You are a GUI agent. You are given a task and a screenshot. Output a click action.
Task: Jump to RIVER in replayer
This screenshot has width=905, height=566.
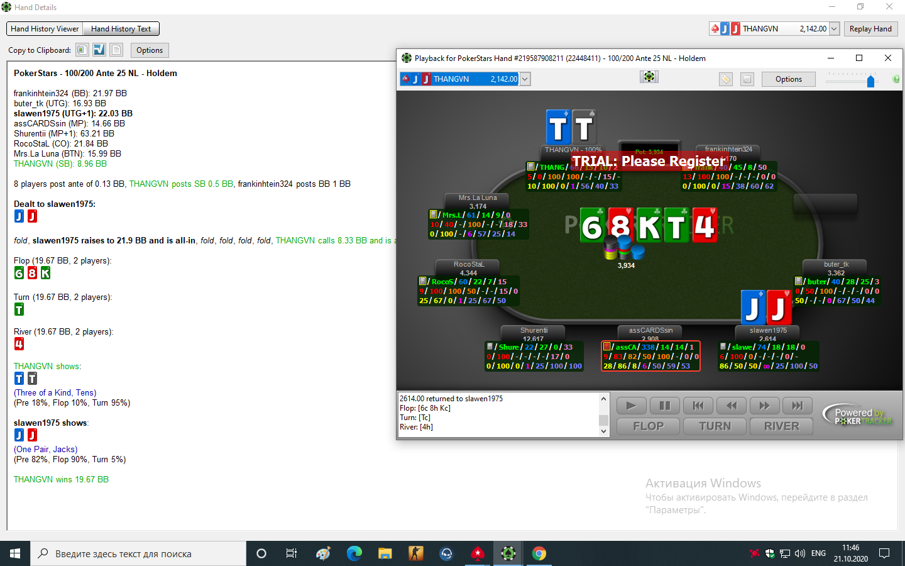pos(782,426)
